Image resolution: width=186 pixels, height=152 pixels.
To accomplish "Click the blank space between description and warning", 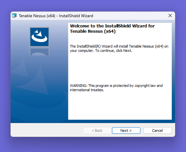I will (x=120, y=68).
